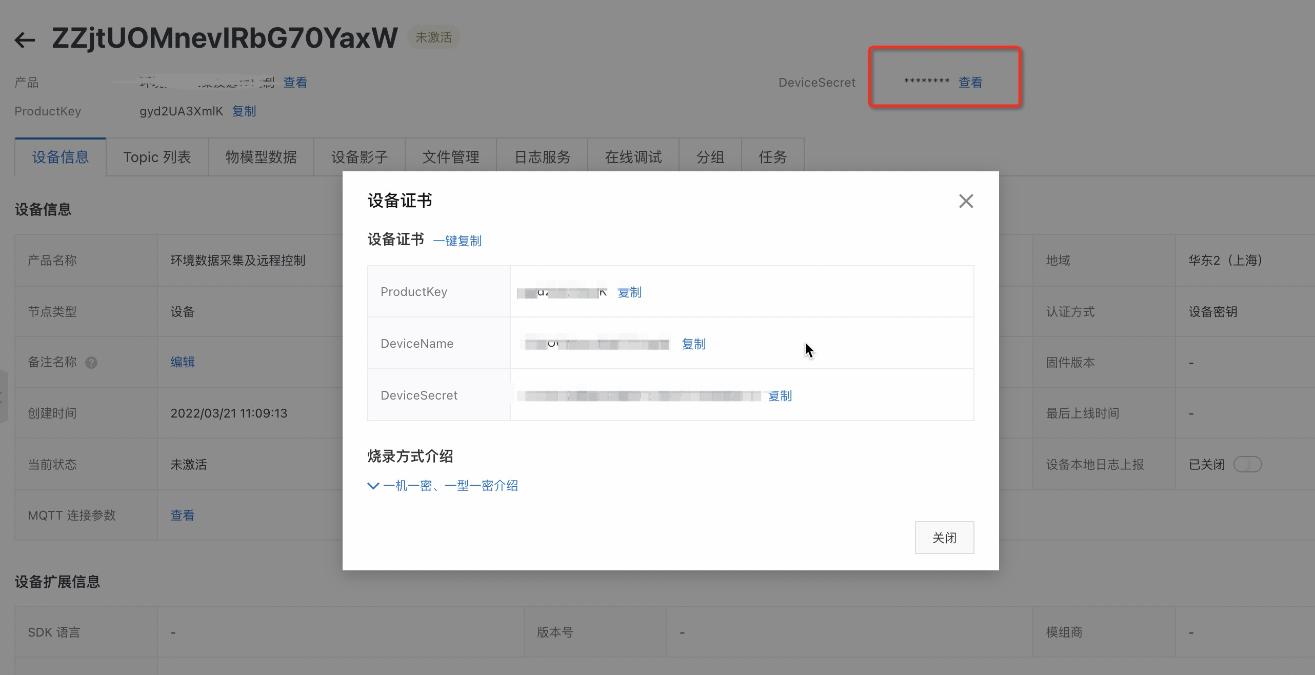Click the device name ZZjtUOMnevlRbG70YaxW title
Screen dimensions: 1315x675
pos(225,38)
